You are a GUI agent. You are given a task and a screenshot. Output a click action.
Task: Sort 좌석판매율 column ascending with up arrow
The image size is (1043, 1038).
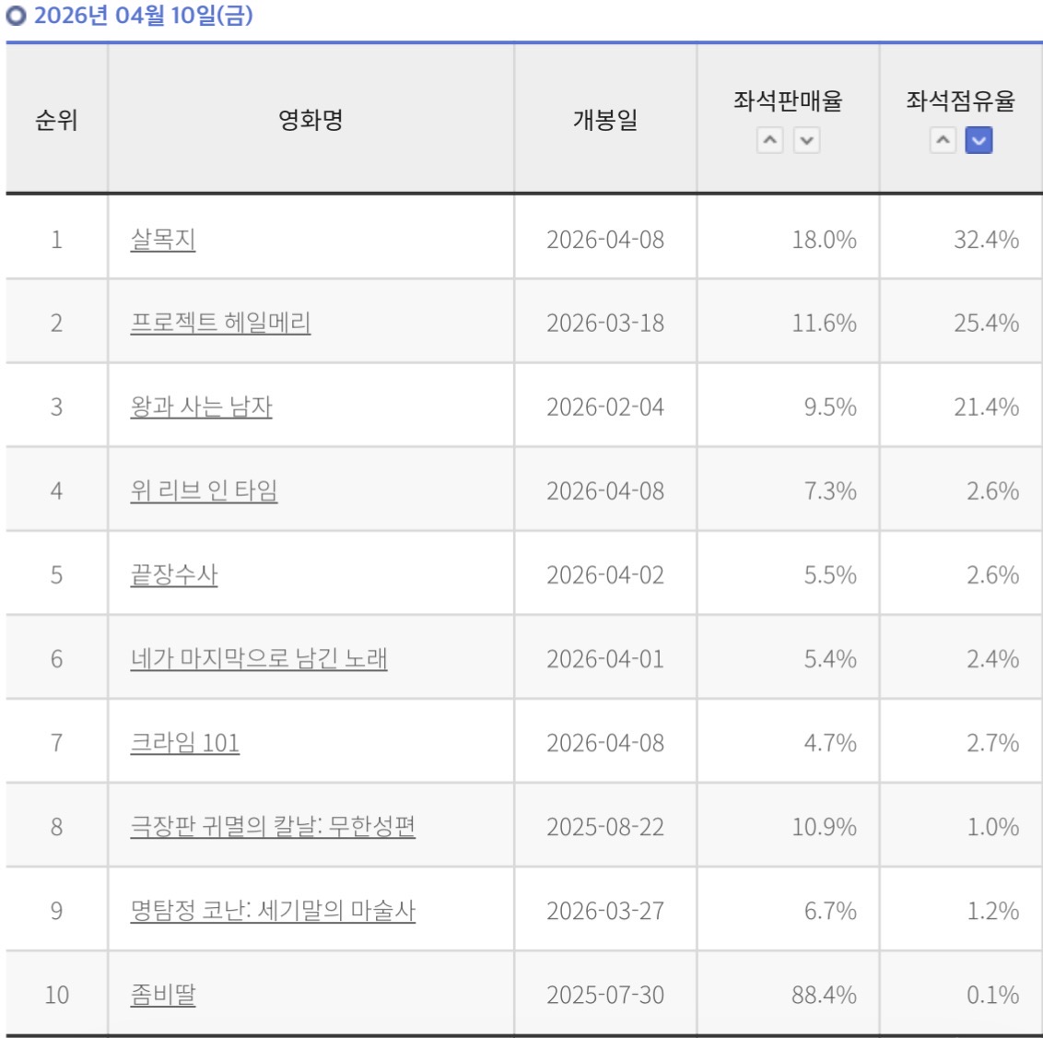point(769,140)
